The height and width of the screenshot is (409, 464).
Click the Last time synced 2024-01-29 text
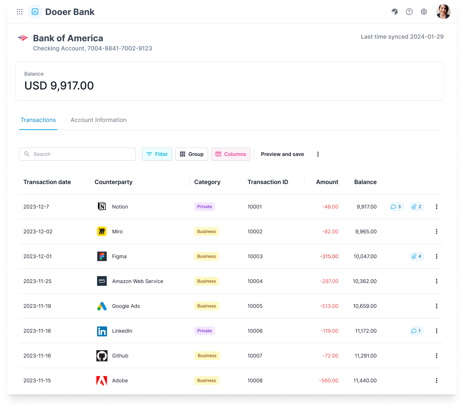tap(402, 37)
